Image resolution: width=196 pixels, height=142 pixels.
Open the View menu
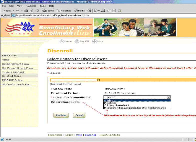pos(20,6)
